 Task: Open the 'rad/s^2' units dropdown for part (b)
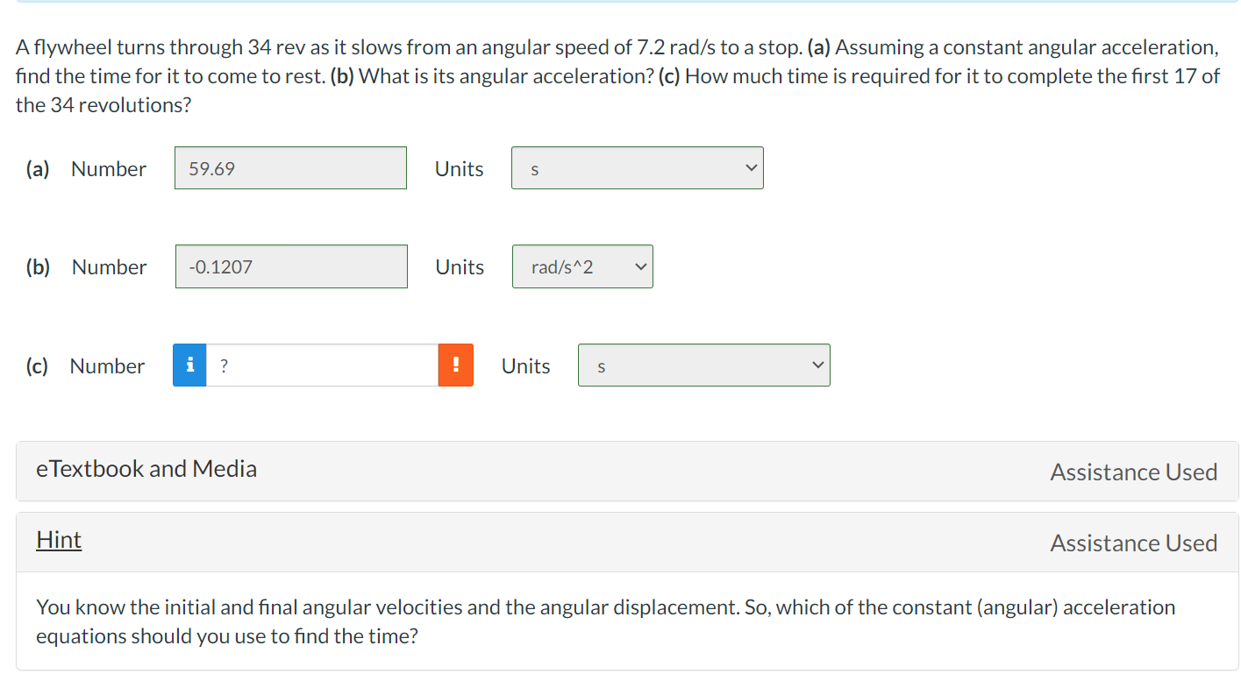[582, 266]
